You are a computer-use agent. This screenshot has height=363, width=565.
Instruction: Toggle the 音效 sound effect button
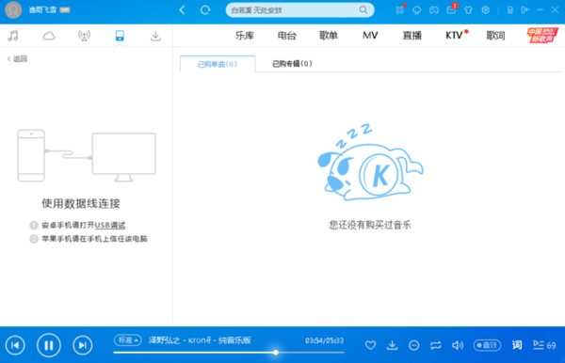pos(487,345)
